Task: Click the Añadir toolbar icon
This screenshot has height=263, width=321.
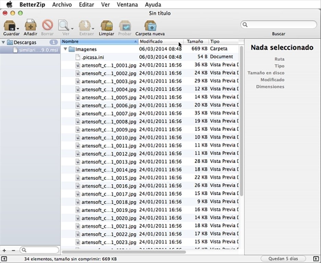Action: (31, 25)
